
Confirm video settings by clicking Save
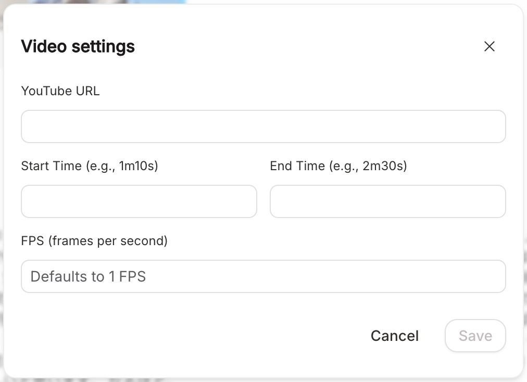click(475, 336)
